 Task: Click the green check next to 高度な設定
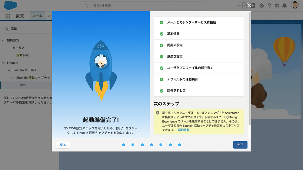(x=161, y=57)
